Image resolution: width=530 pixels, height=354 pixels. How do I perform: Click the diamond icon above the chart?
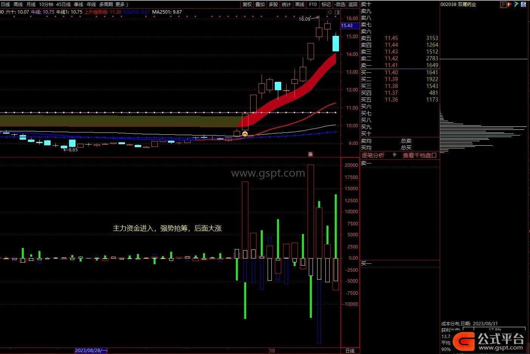pos(330,12)
